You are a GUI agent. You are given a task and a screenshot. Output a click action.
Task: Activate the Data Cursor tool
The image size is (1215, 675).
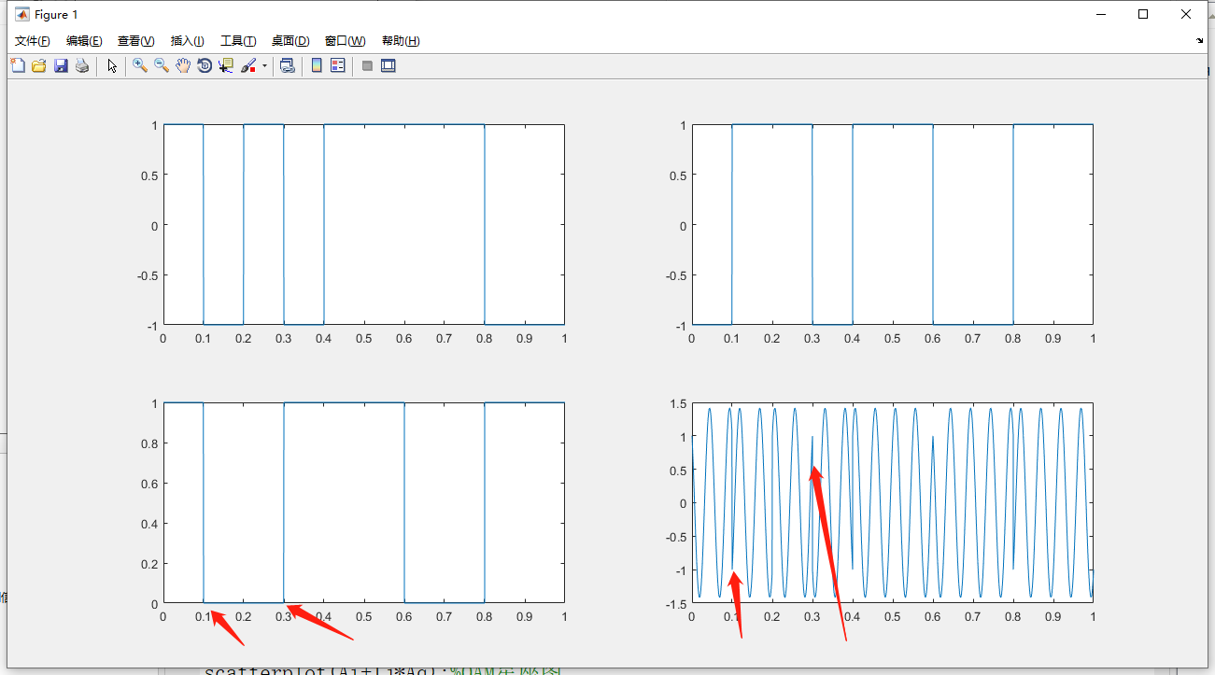click(226, 65)
